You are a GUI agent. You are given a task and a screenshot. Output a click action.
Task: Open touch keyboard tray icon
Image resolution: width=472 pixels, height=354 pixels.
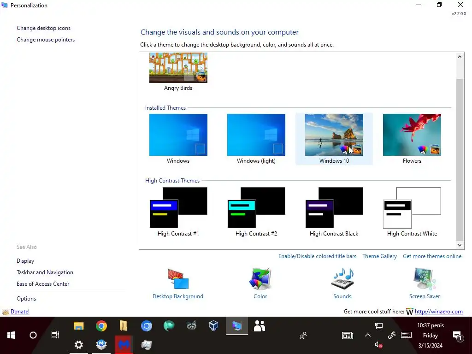(407, 335)
